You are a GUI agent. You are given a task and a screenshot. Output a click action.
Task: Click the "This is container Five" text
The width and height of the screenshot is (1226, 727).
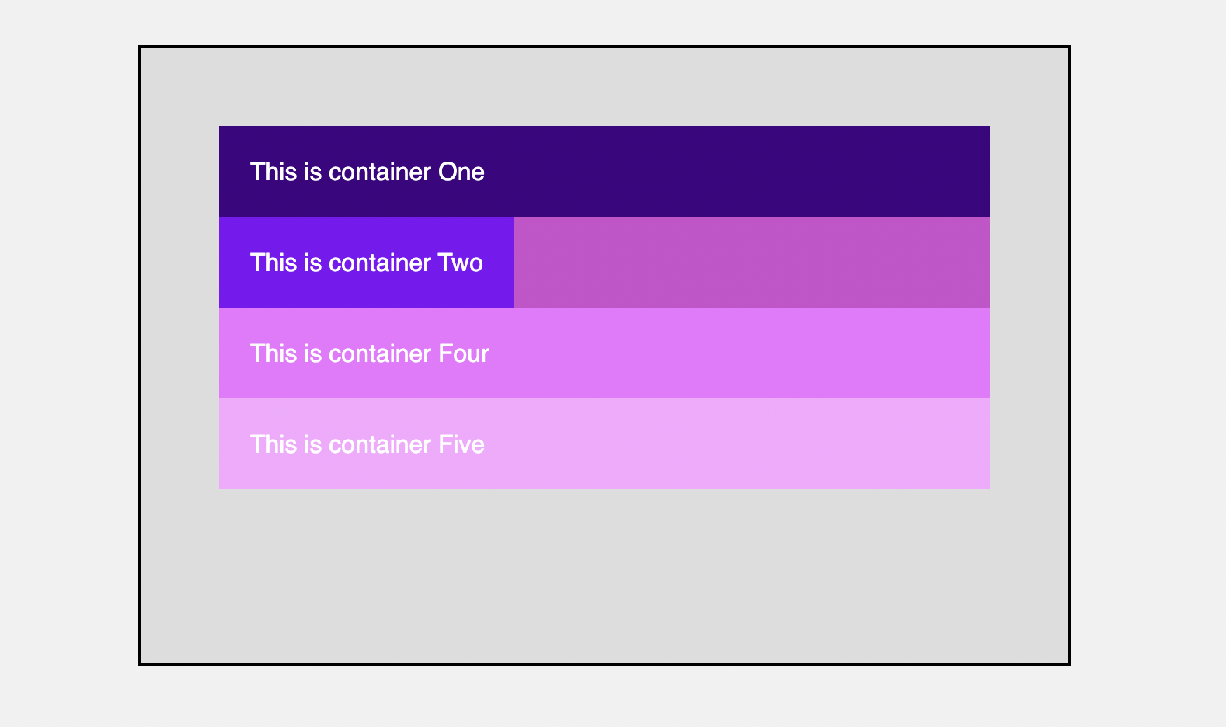click(x=367, y=444)
